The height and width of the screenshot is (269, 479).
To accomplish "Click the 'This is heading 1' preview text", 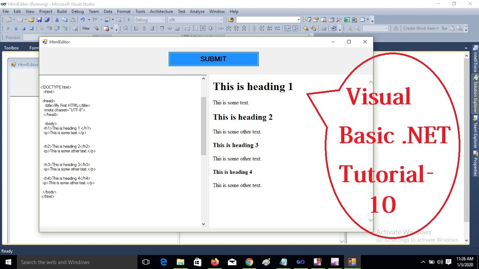I will coord(253,87).
